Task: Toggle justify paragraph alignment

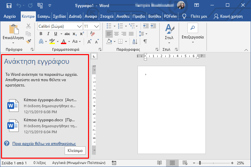Action: (x=131, y=34)
